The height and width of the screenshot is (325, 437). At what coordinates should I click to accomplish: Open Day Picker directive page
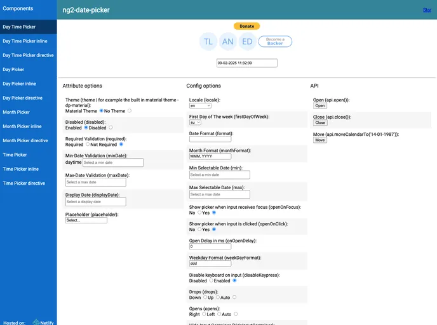(29, 98)
